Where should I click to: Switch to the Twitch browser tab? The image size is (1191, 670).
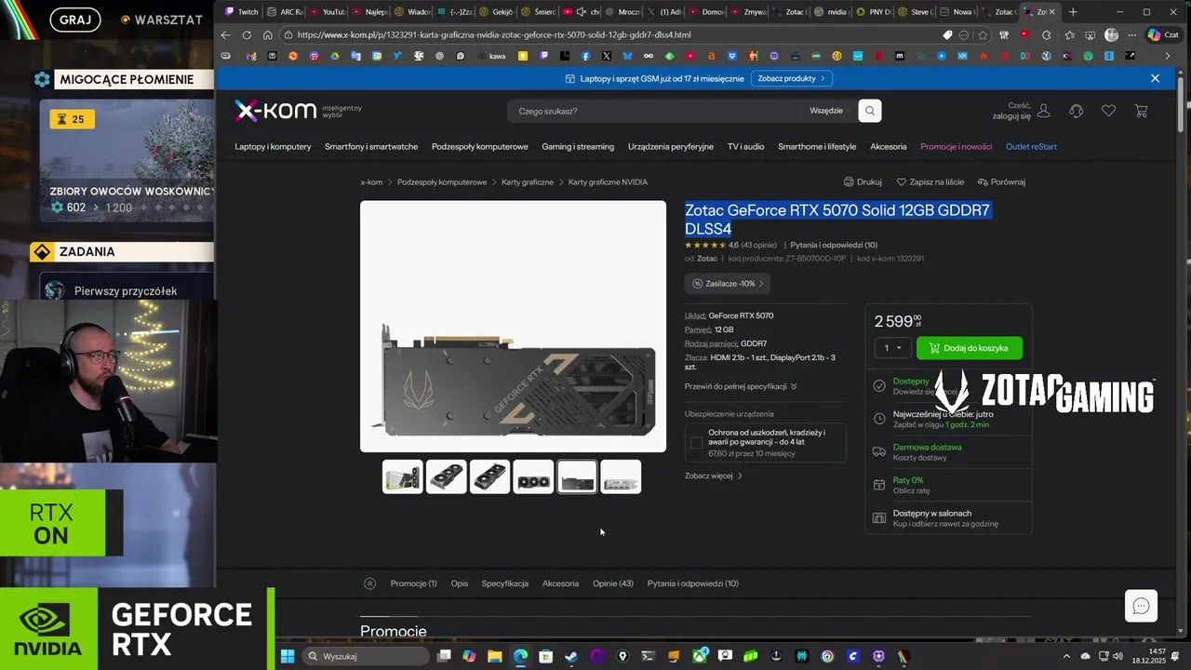pyautogui.click(x=240, y=11)
